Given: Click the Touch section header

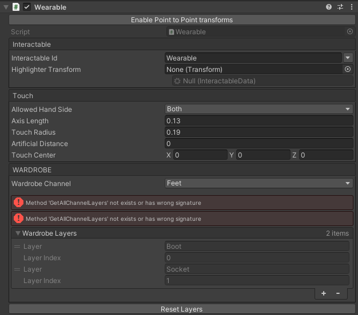Looking at the screenshot, I should tap(182, 96).
